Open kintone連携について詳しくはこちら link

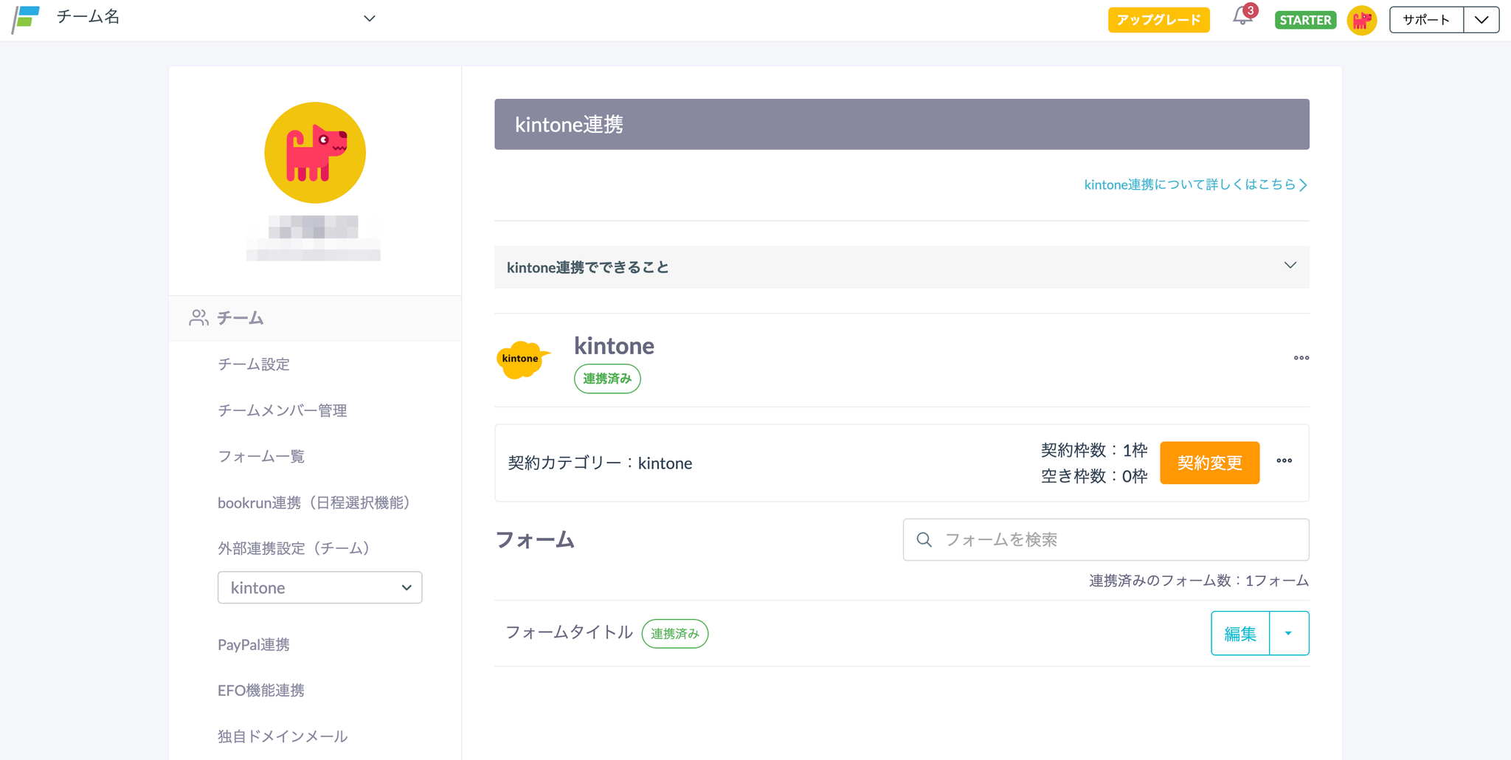(1194, 184)
